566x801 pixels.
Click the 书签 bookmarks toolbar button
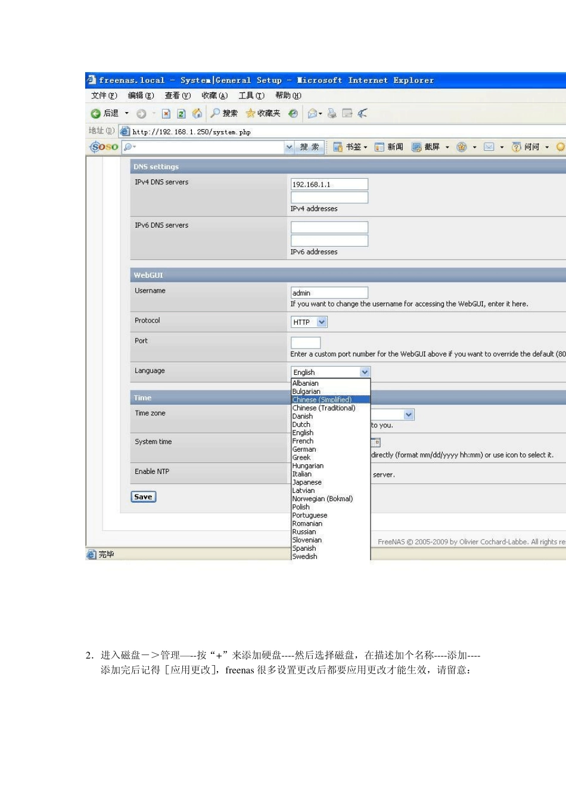click(347, 147)
